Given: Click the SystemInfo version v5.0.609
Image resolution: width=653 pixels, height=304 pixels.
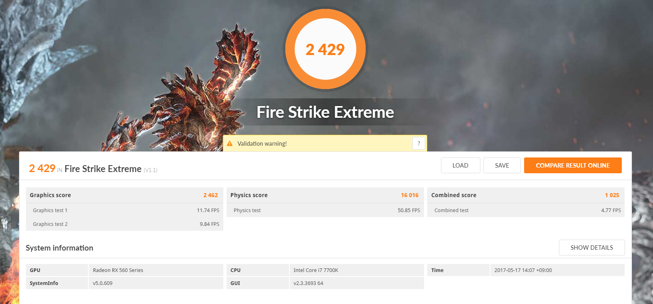Looking at the screenshot, I should tap(156, 283).
